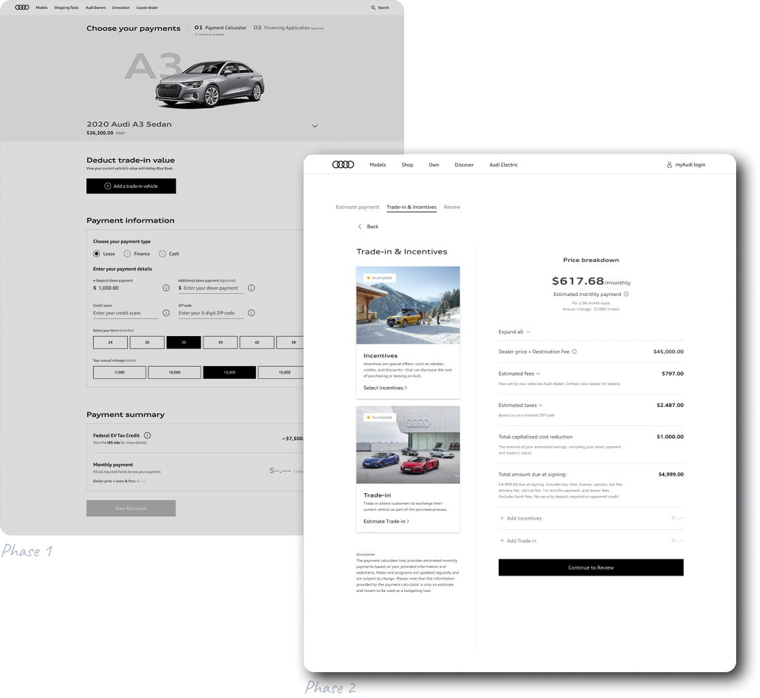Show info for Federal EV Tax Credit
Viewport: 760px width, 698px height.
(x=148, y=435)
